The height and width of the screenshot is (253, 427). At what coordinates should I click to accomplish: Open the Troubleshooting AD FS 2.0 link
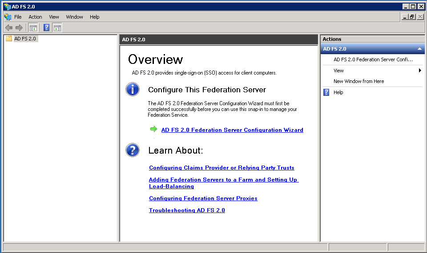coord(187,210)
